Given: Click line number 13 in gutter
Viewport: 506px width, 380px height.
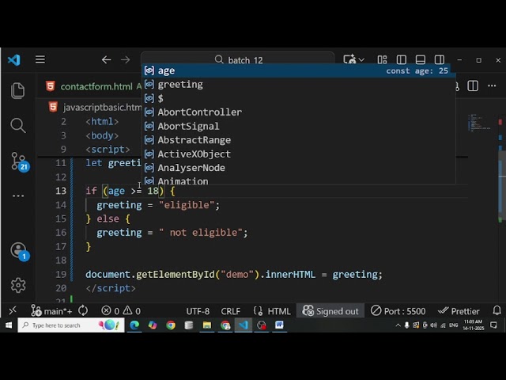Looking at the screenshot, I should click(x=61, y=191).
